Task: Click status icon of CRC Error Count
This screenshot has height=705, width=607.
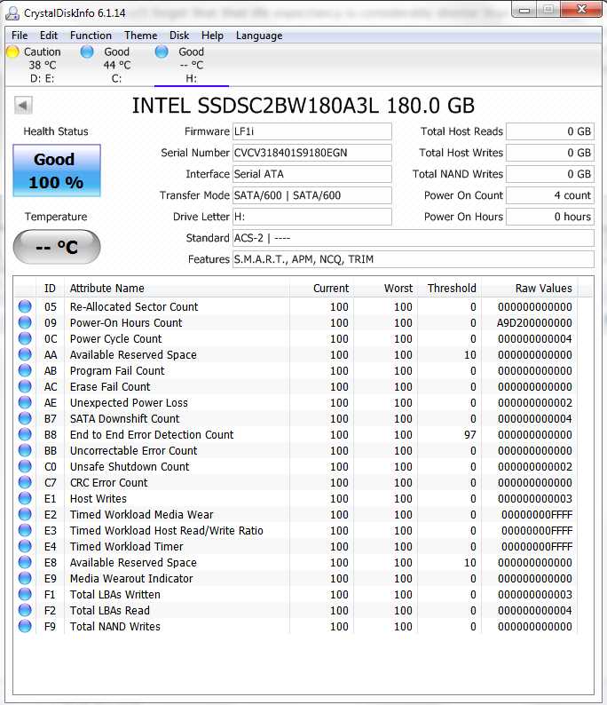Action: [25, 482]
